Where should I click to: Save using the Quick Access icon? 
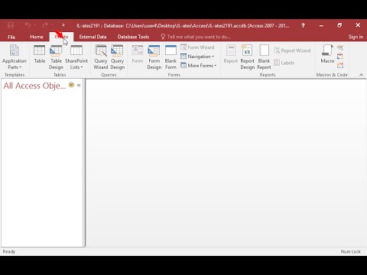11,25
